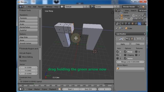Open the Add Modifier dropdown
The width and height of the screenshot is (164, 92).
click(130, 34)
